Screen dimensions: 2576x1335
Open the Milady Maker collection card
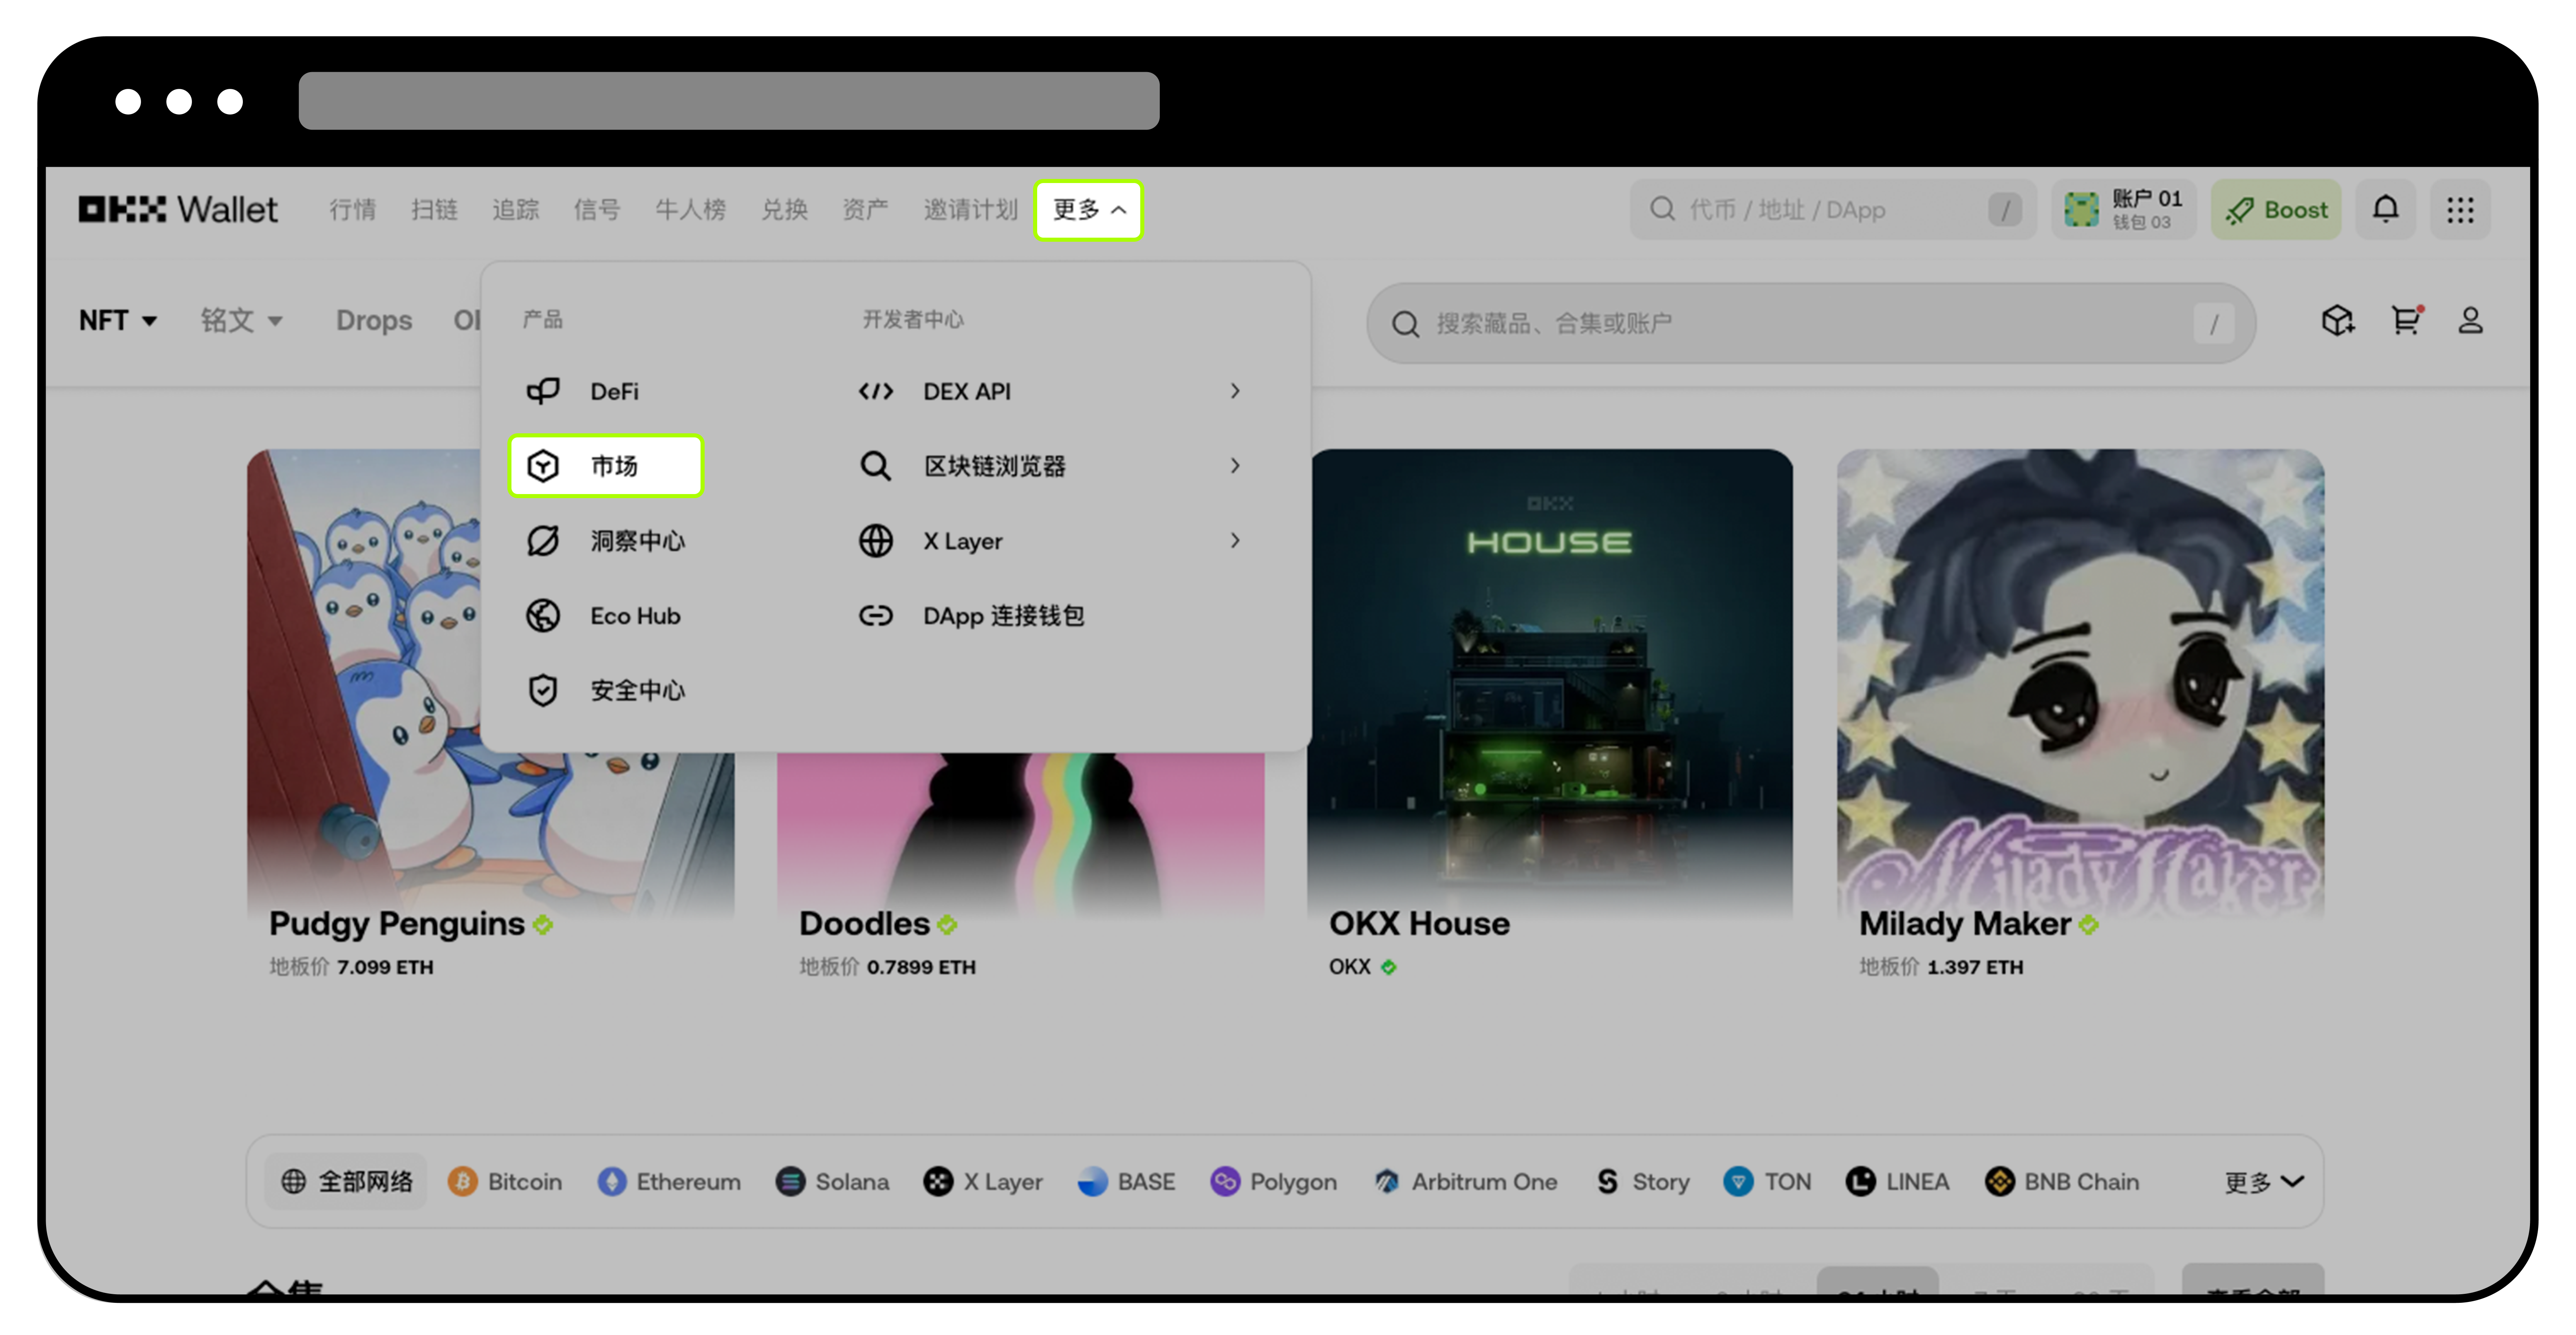click(x=2080, y=715)
